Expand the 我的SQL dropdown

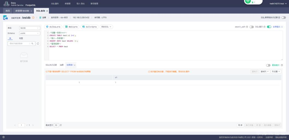point(106,27)
